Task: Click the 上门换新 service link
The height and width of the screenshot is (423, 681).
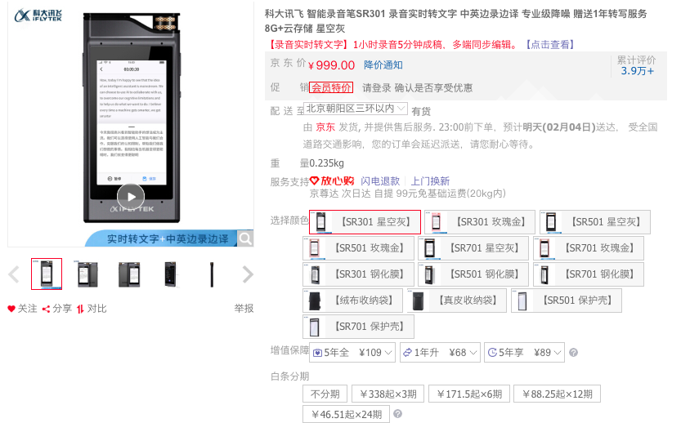Action: [430, 181]
